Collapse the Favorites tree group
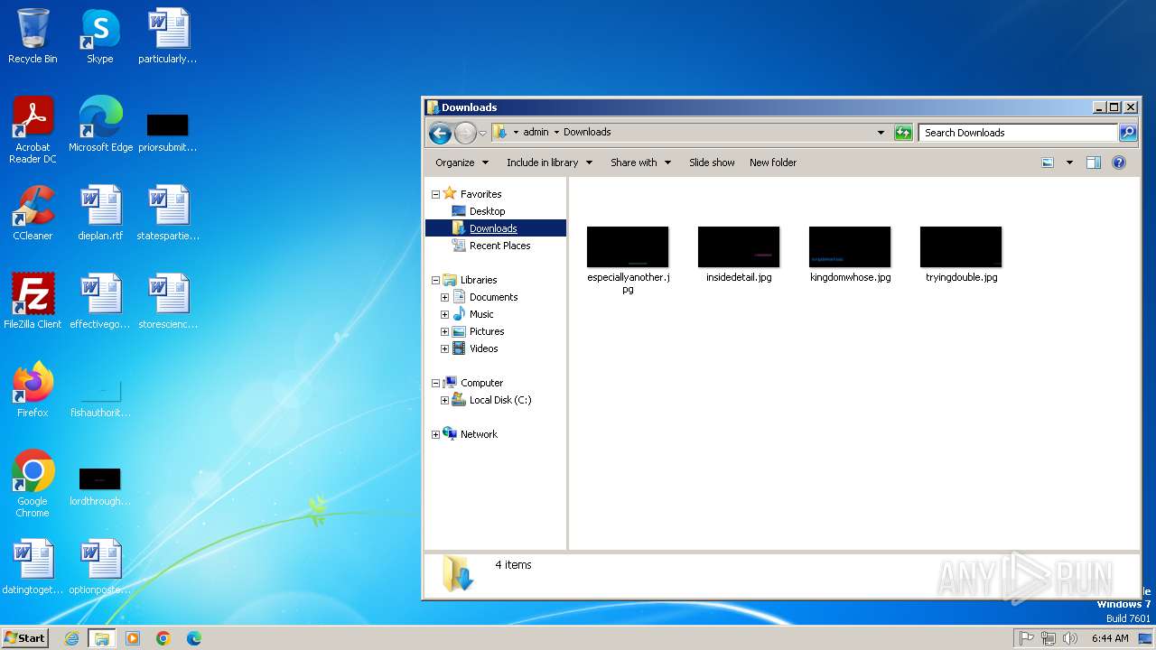The width and height of the screenshot is (1156, 650). (x=435, y=194)
